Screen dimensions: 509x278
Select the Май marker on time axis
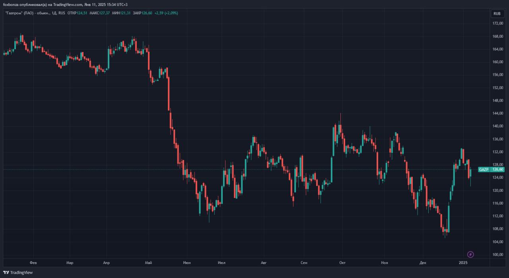(148, 263)
